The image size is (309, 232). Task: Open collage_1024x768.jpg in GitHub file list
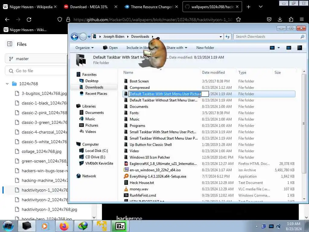coord(42,151)
